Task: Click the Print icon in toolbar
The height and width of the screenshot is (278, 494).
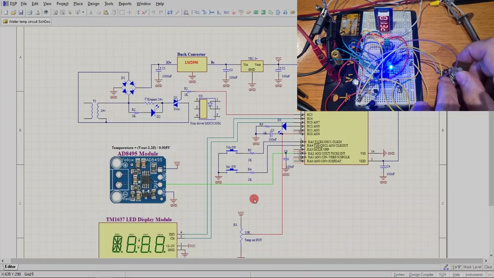Action: point(30,12)
